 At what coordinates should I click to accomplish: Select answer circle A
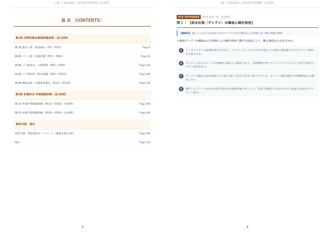pos(181,51)
